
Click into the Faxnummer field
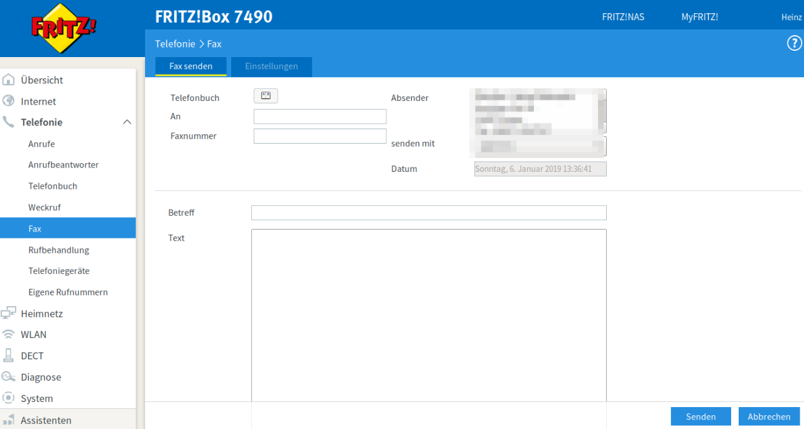(x=320, y=136)
